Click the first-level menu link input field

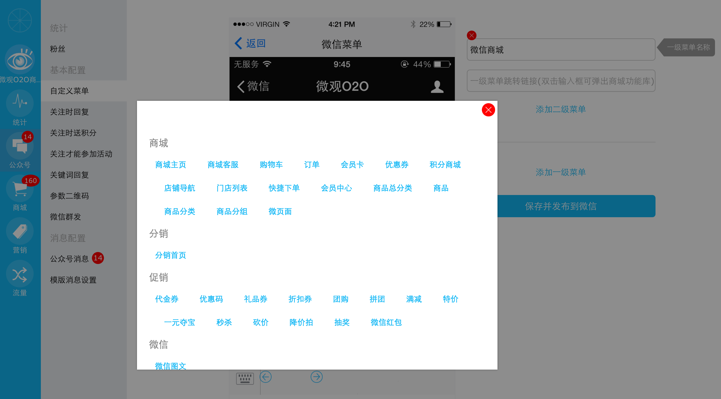(561, 81)
